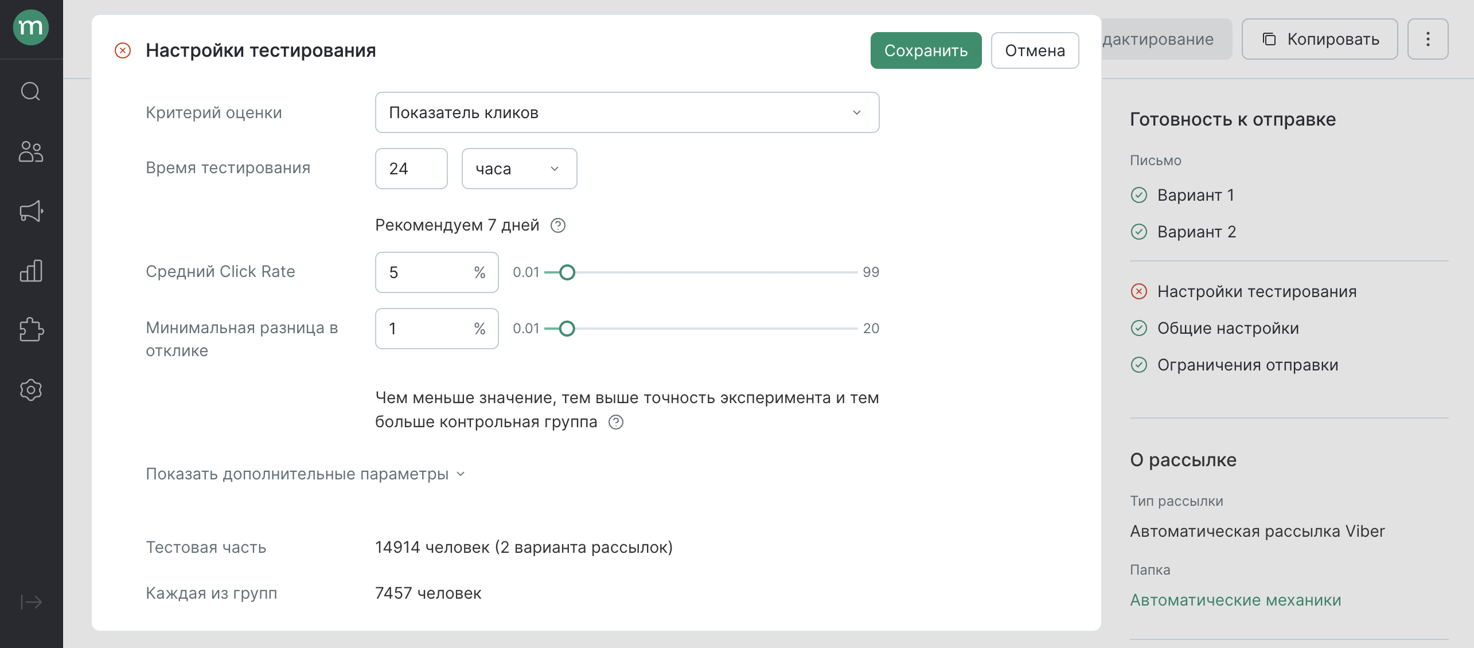Open the integrations puzzle icon
Image resolution: width=1474 pixels, height=648 pixels.
31,330
